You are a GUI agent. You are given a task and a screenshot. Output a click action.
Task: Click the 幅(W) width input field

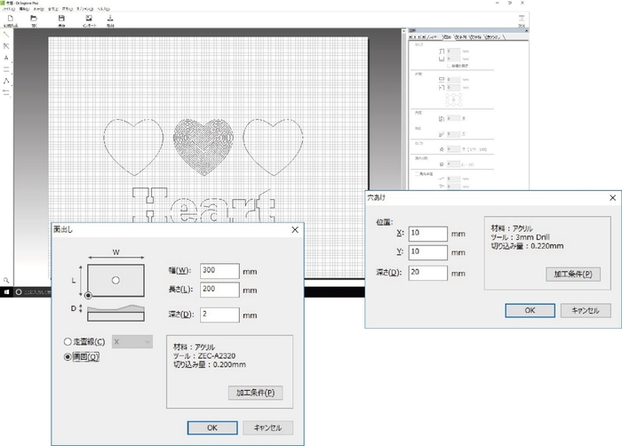click(x=219, y=271)
